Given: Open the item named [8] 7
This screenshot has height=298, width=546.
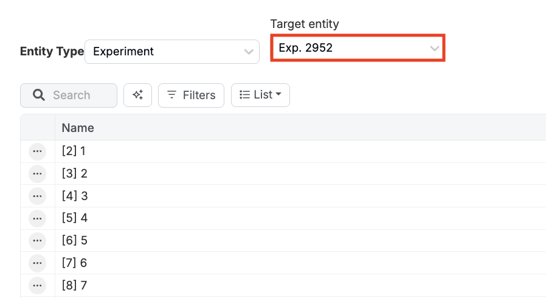Looking at the screenshot, I should (x=75, y=285).
